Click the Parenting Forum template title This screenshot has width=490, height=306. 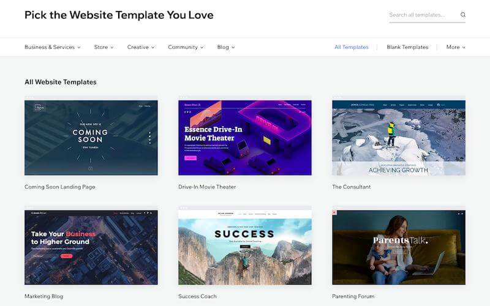tap(353, 296)
